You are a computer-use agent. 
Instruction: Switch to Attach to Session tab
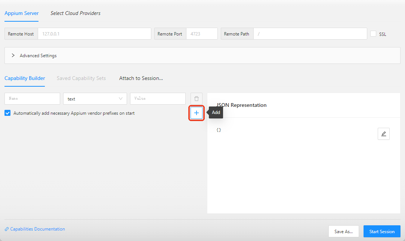pyautogui.click(x=141, y=78)
